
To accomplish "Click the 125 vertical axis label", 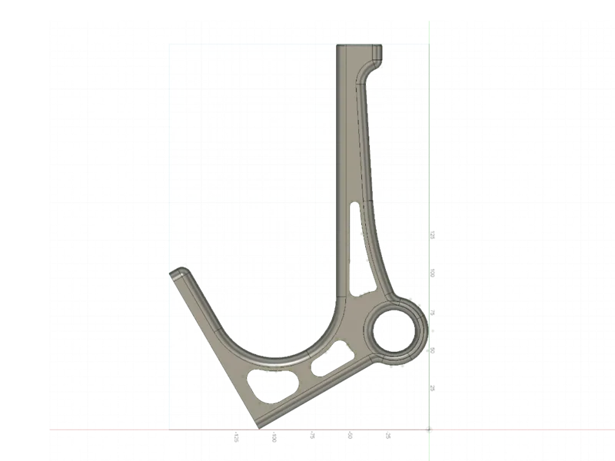I will [x=432, y=235].
